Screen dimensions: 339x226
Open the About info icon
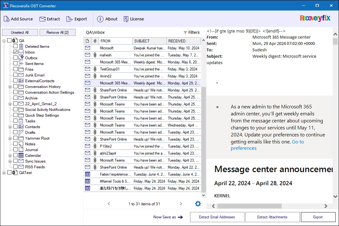(100, 19)
